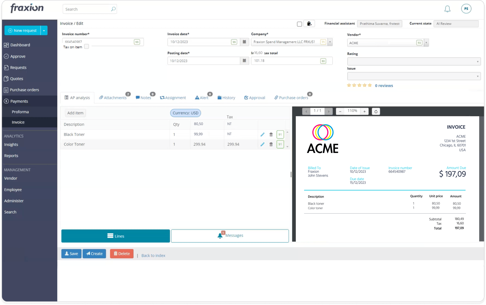Click the notification bell

point(447,9)
